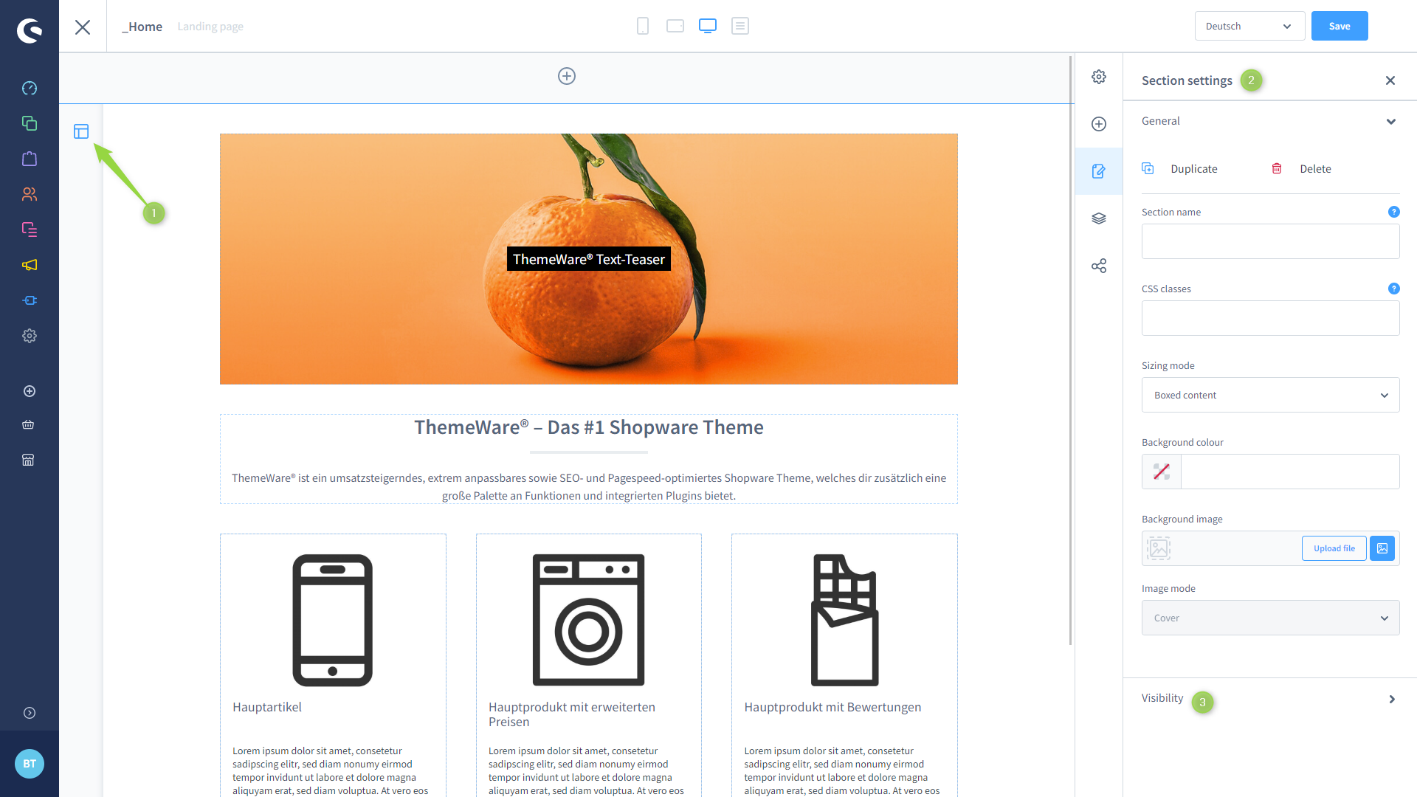Open the Add blocks plus tab
This screenshot has width=1417, height=797.
(1099, 124)
